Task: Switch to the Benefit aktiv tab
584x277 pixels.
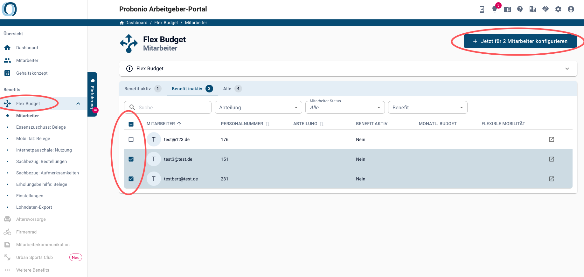Action: [x=143, y=89]
